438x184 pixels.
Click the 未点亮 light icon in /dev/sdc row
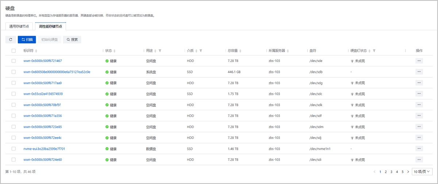[x=352, y=94]
